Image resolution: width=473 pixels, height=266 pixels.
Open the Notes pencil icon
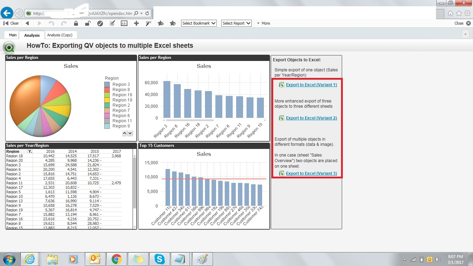point(112,23)
